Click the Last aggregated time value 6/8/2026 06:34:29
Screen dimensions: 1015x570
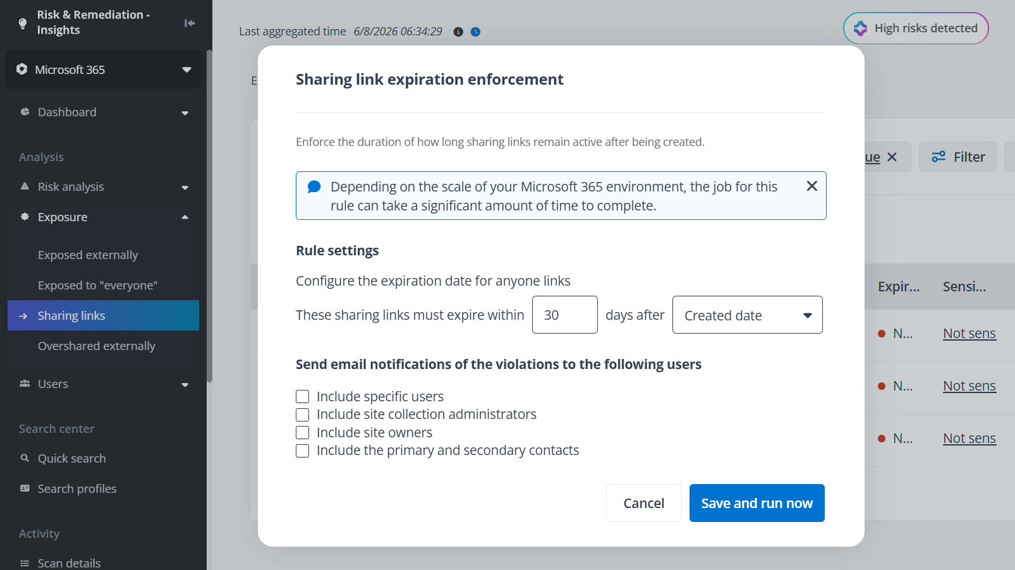[x=398, y=32]
